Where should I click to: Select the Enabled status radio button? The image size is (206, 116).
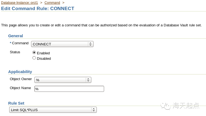(34, 52)
